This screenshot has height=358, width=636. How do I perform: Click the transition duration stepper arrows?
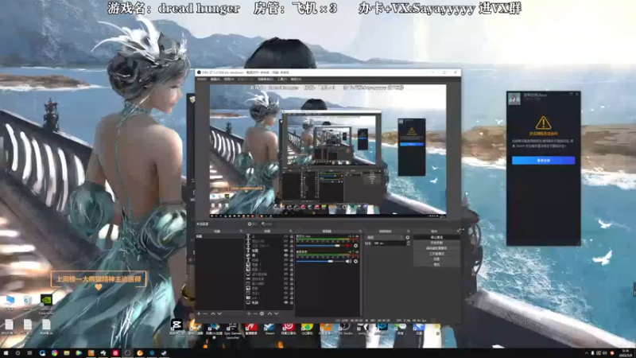[408, 243]
